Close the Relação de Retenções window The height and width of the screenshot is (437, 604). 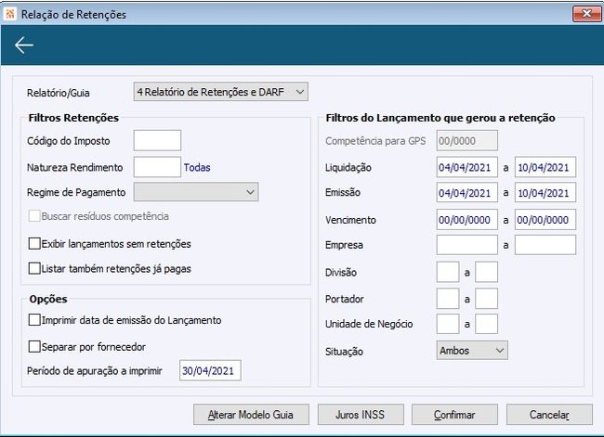click(x=586, y=14)
